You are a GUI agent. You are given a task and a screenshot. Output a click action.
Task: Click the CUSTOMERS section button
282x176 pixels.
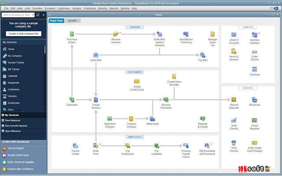click(x=135, y=72)
